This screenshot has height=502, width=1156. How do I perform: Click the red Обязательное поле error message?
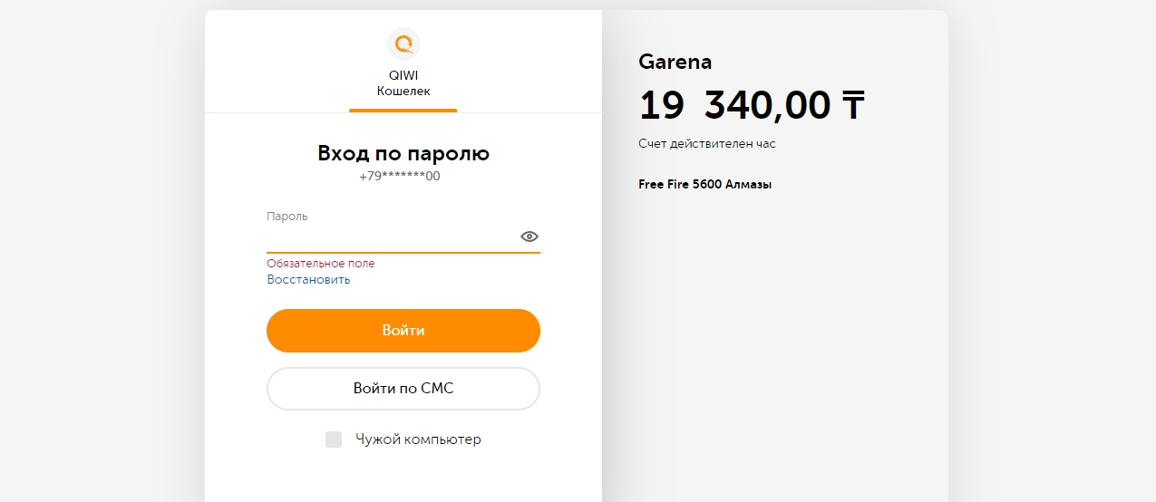[321, 264]
